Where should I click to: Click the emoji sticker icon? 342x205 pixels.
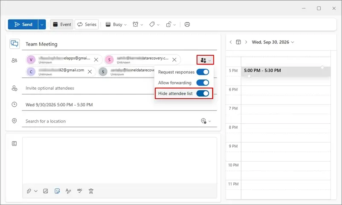[57, 191]
